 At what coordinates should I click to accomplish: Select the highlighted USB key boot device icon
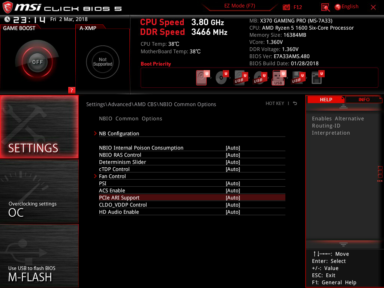click(279, 78)
